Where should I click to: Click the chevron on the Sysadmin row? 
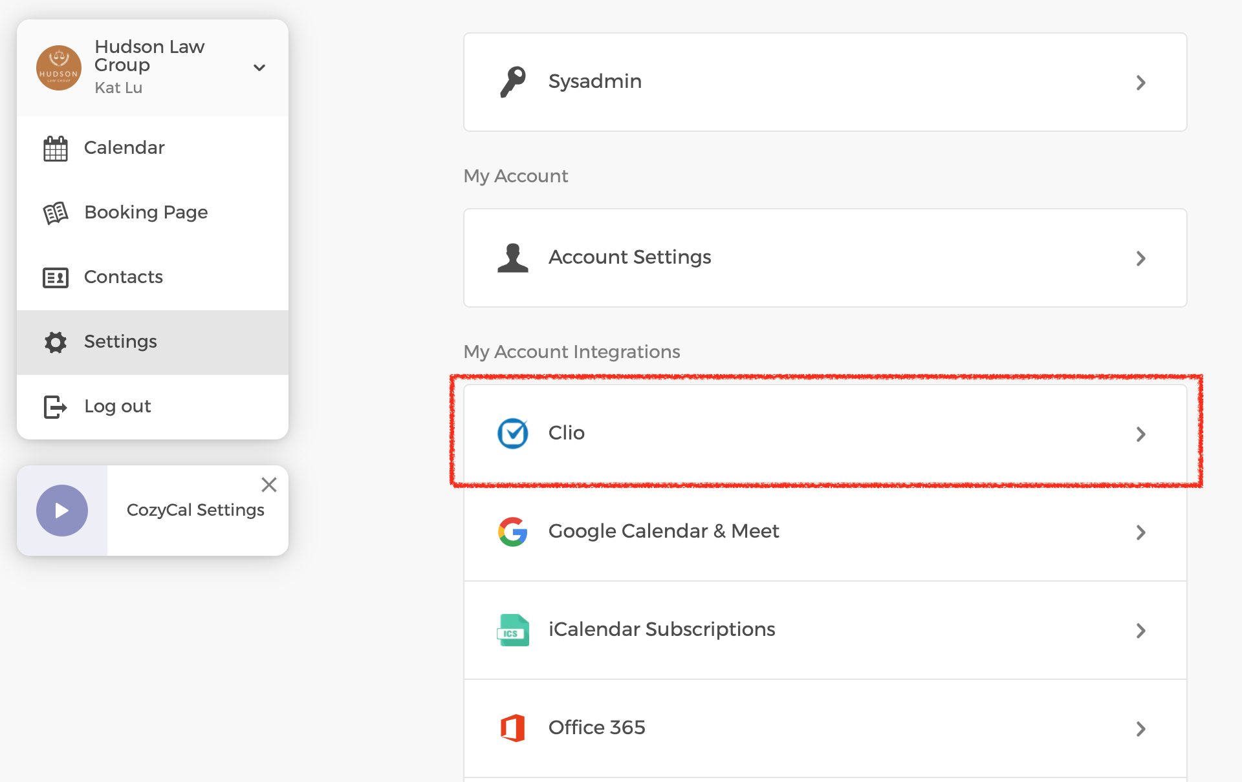coord(1141,83)
